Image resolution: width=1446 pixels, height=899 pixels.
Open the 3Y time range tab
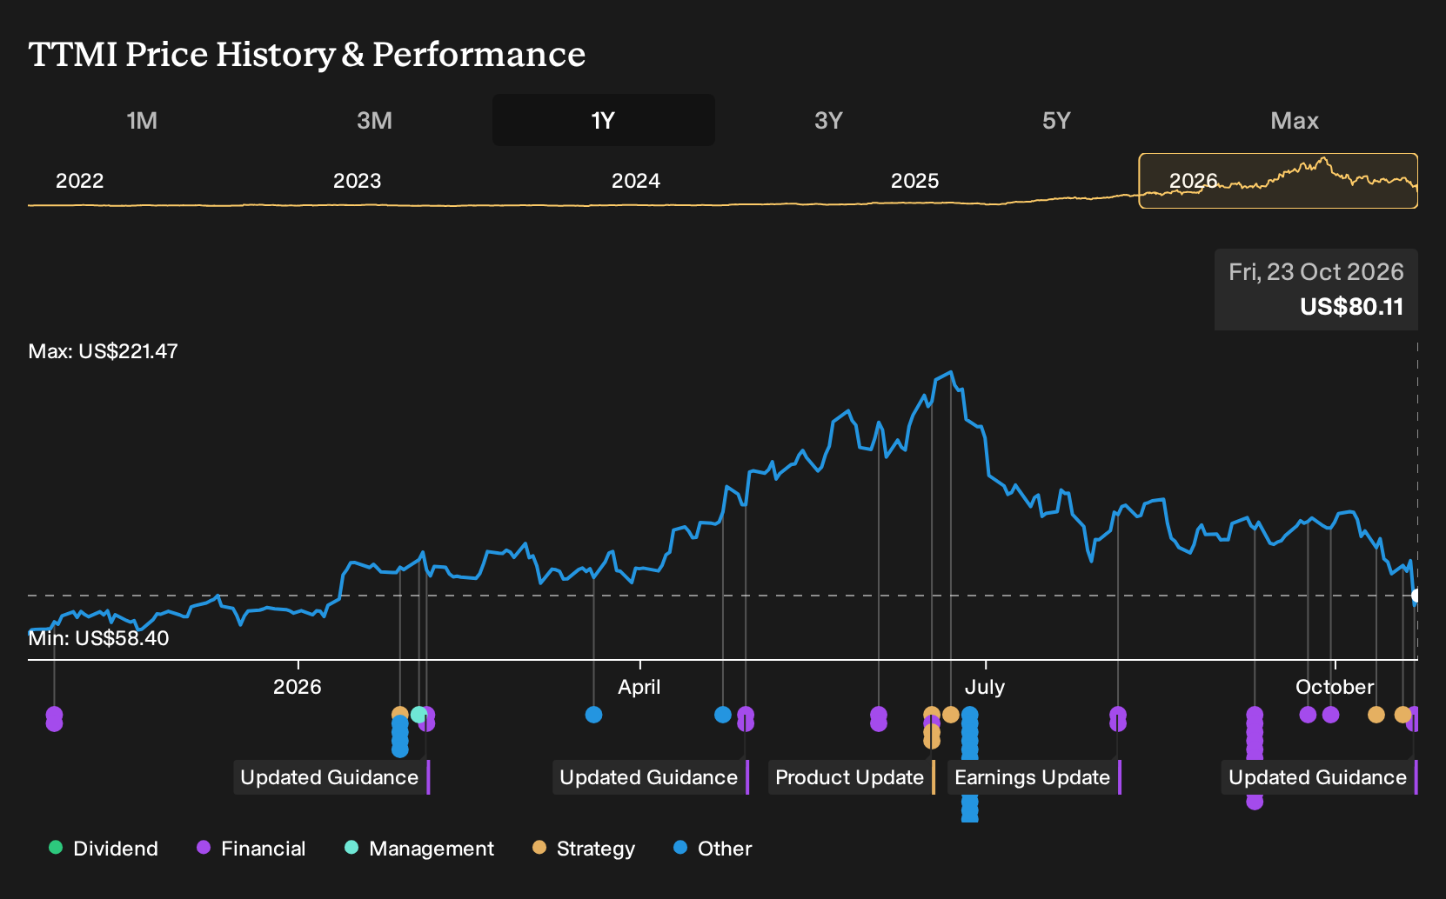coord(828,120)
